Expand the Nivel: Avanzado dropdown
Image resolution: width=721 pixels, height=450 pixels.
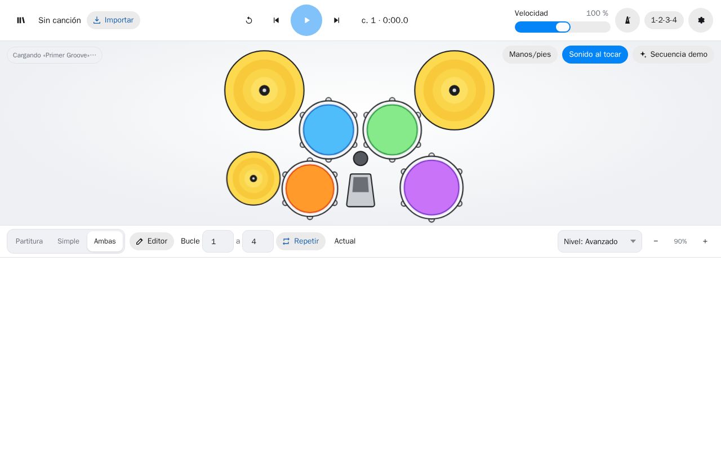point(600,241)
